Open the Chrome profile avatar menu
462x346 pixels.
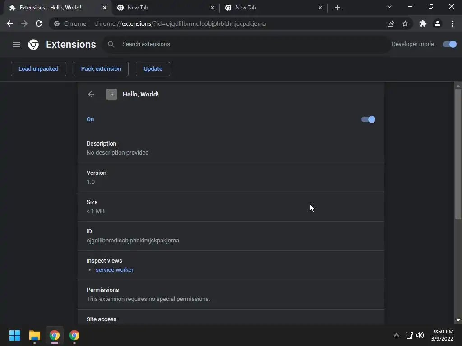438,23
